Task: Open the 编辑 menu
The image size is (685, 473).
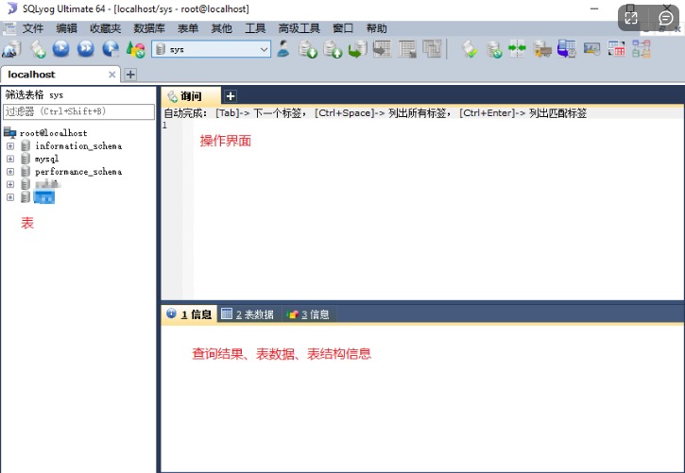Action: point(67,28)
